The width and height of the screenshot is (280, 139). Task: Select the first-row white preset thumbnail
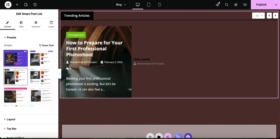(42, 58)
